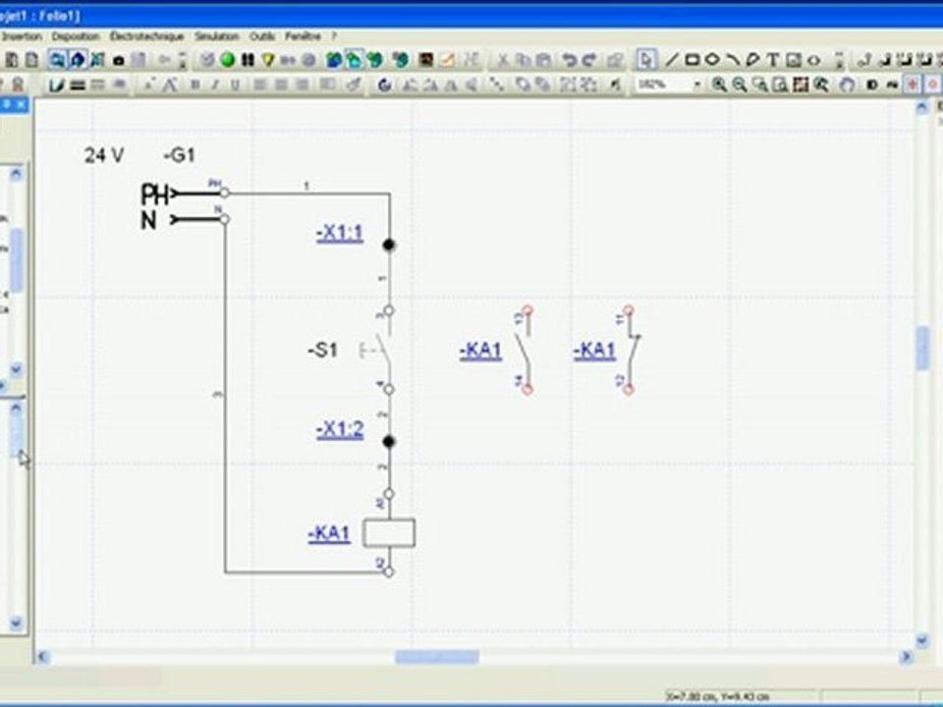943x707 pixels.
Task: Click the vertical scrollbar down arrow
Action: [x=922, y=641]
